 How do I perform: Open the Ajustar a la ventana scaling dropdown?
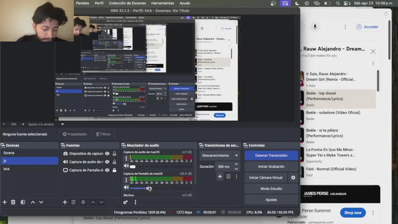pos(46,124)
